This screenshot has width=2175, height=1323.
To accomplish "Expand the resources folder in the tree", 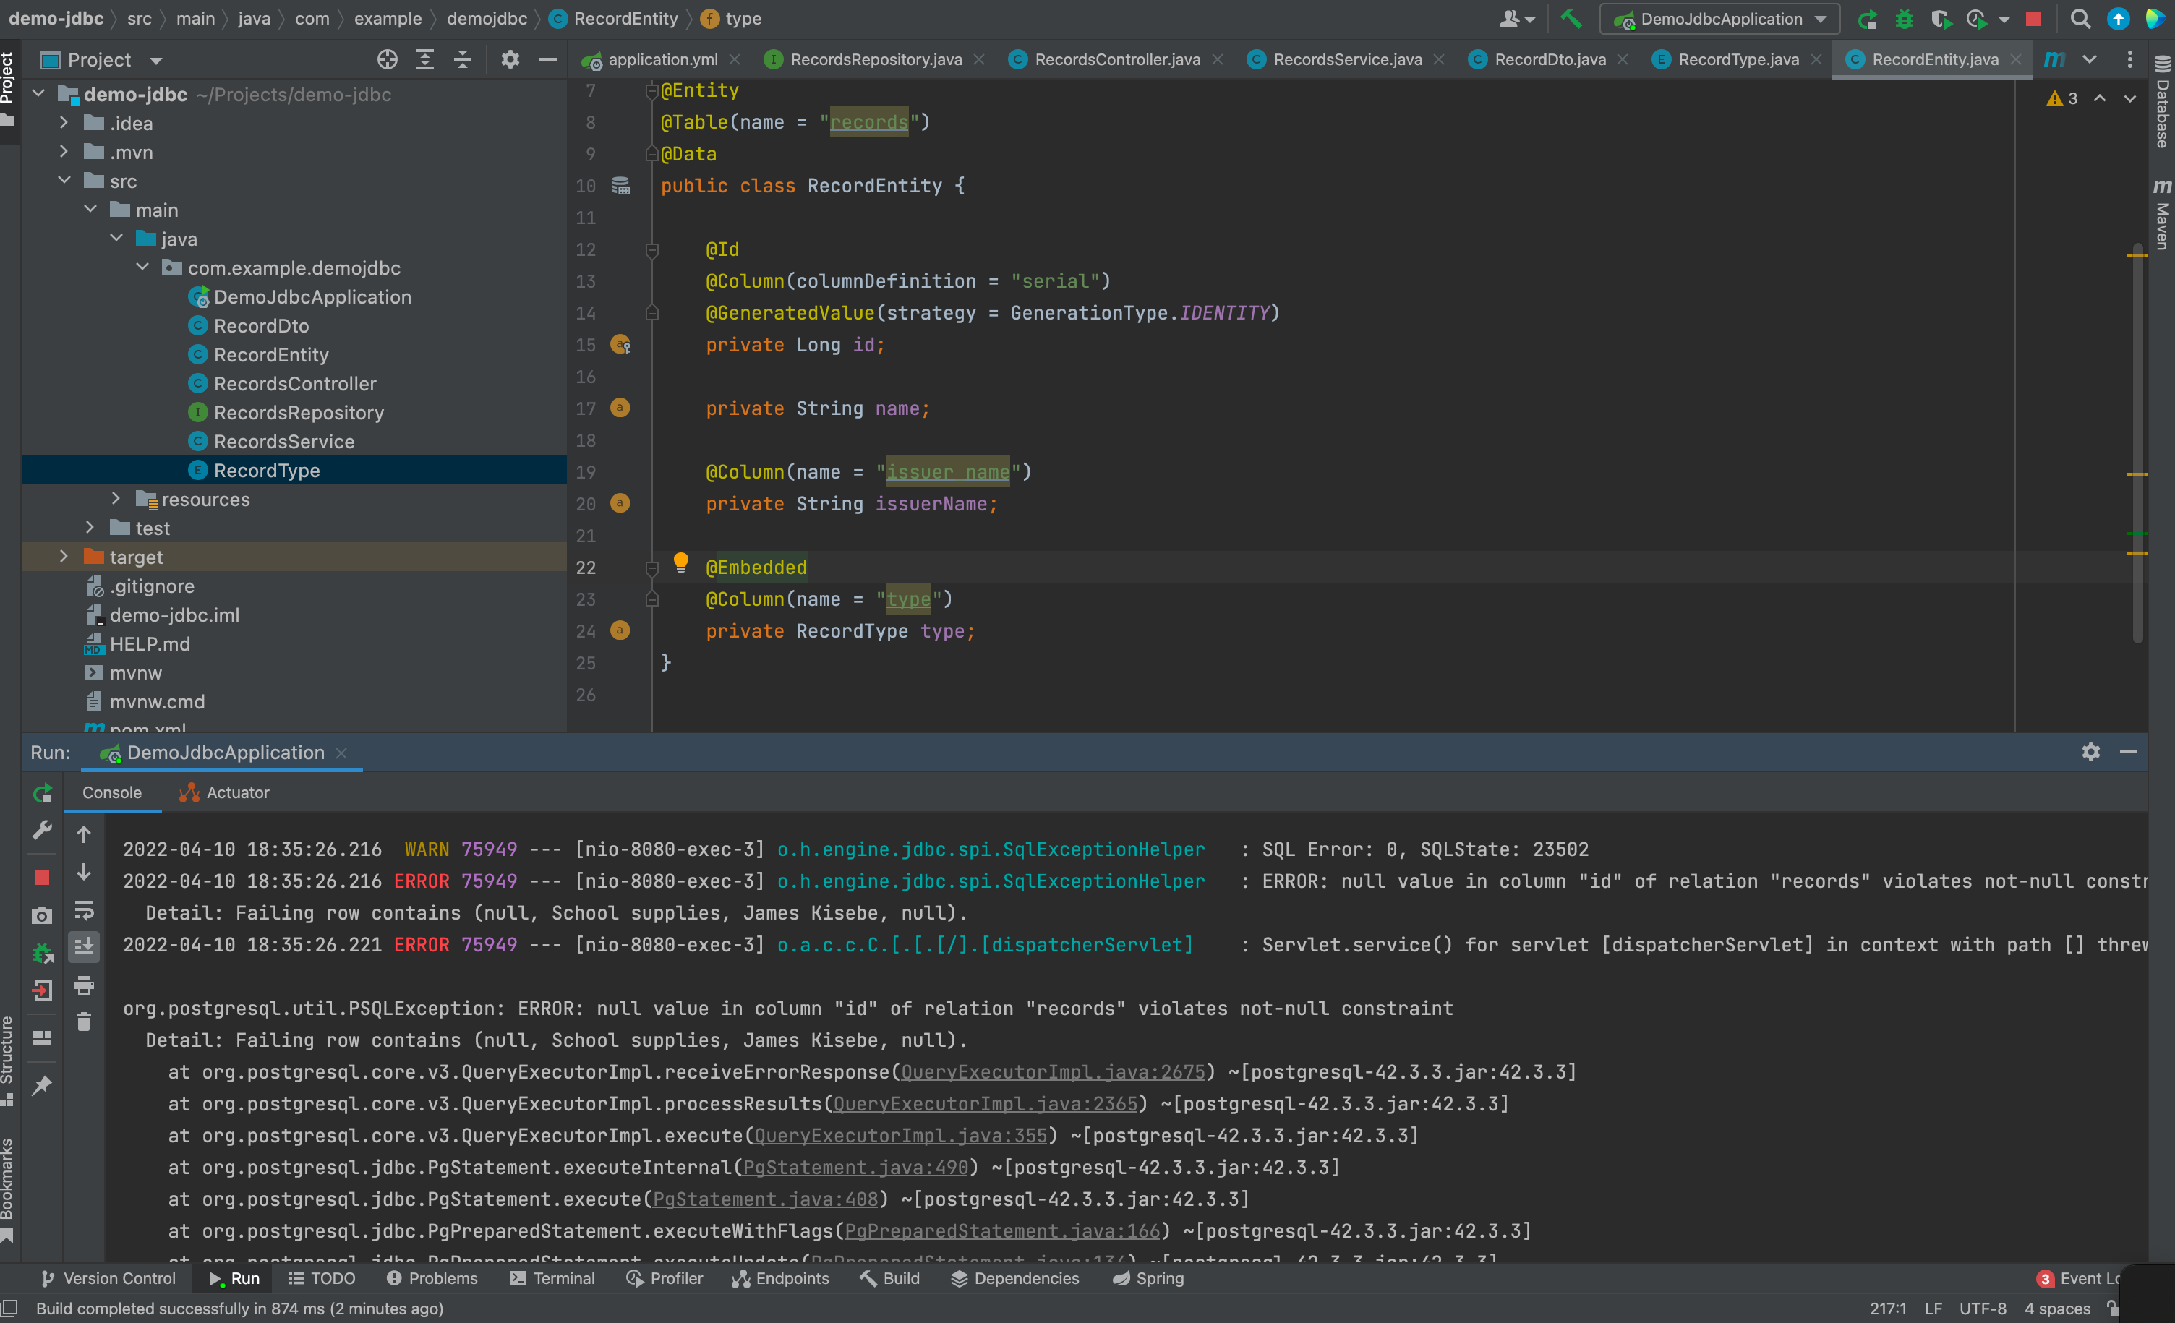I will pos(116,499).
